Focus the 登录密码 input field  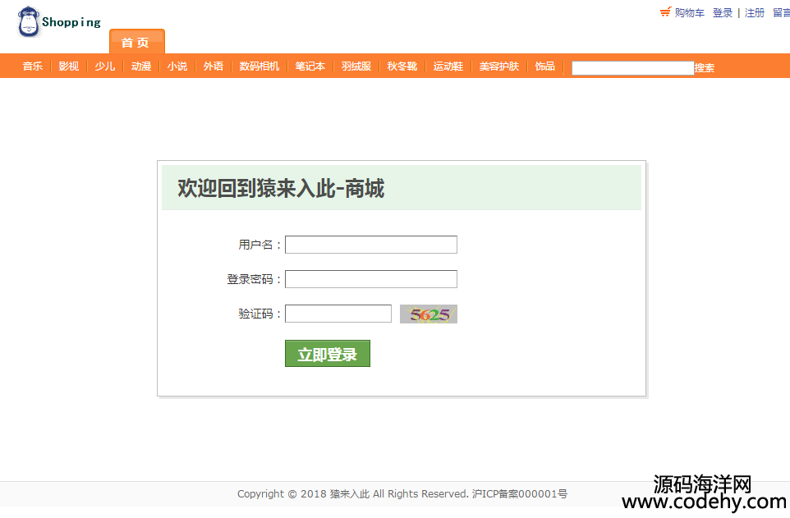[x=371, y=279]
